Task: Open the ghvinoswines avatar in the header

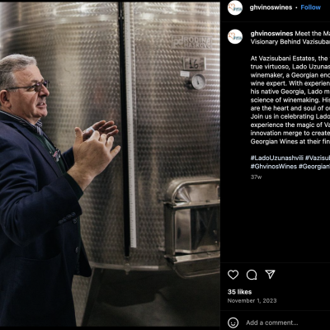Action: click(235, 7)
